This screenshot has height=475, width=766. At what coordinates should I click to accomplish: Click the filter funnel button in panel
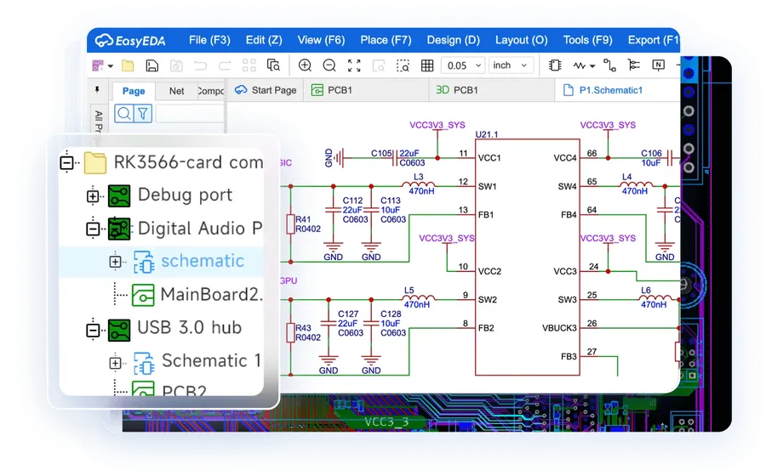point(143,114)
